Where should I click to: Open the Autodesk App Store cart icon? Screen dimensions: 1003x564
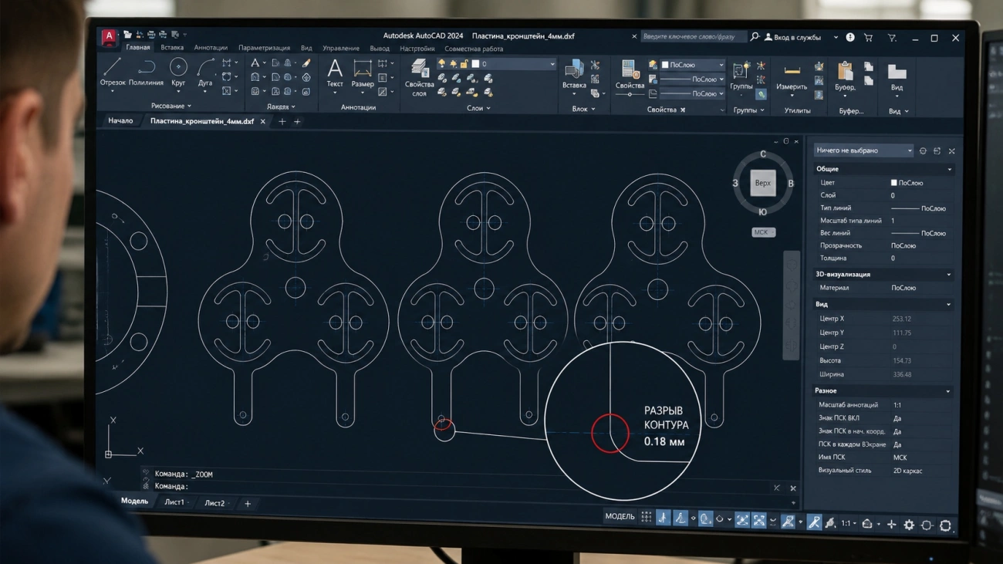[x=868, y=37]
